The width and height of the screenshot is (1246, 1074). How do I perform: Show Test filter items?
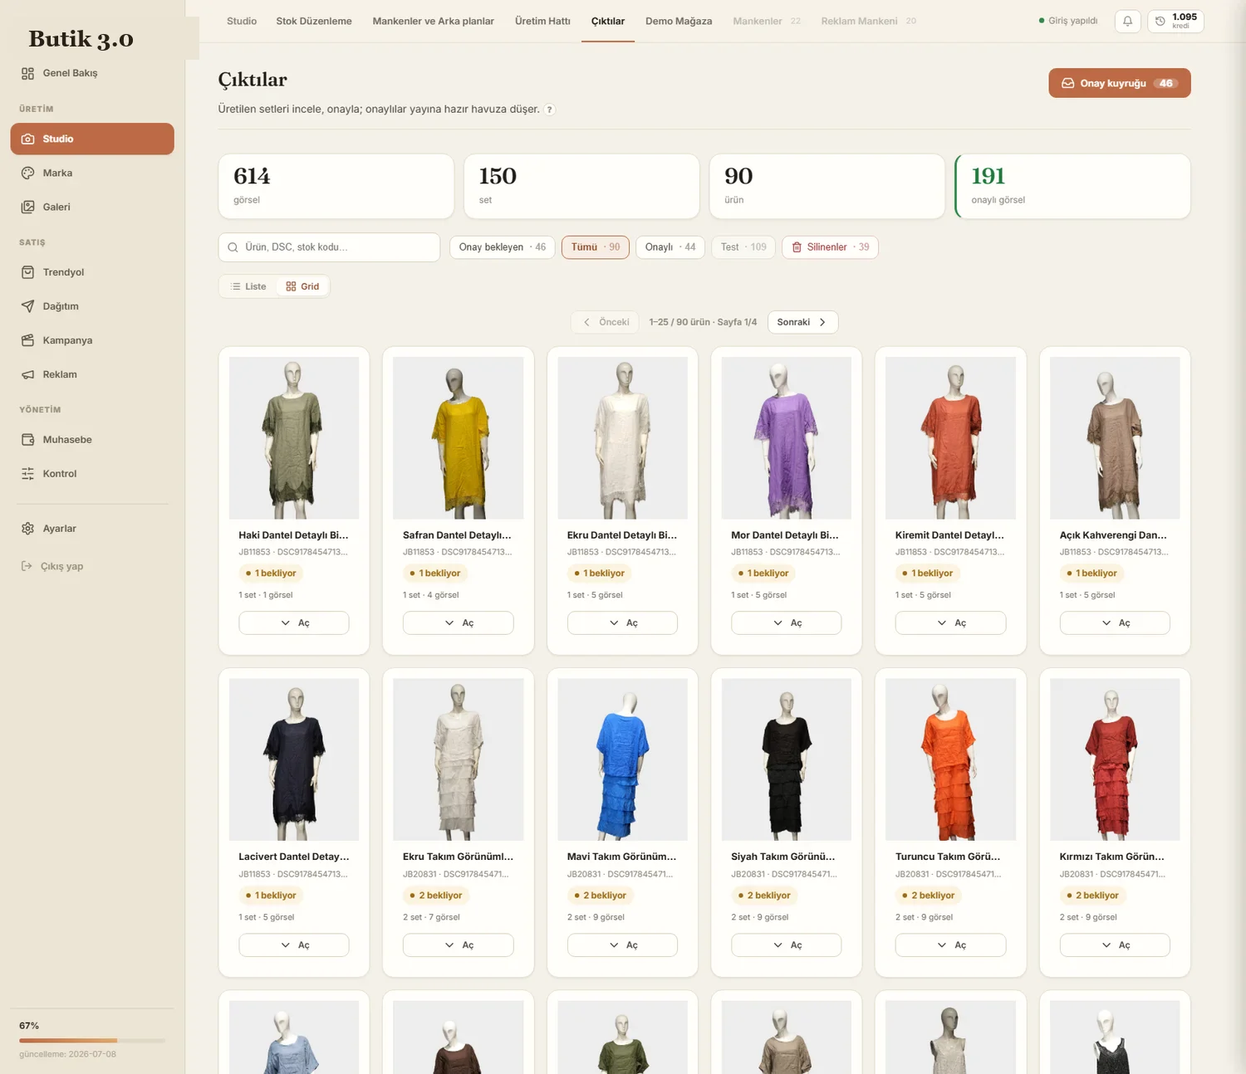(x=743, y=247)
